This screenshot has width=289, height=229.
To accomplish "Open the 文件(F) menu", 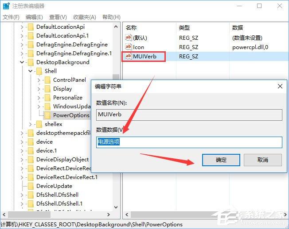I will click(x=11, y=17).
